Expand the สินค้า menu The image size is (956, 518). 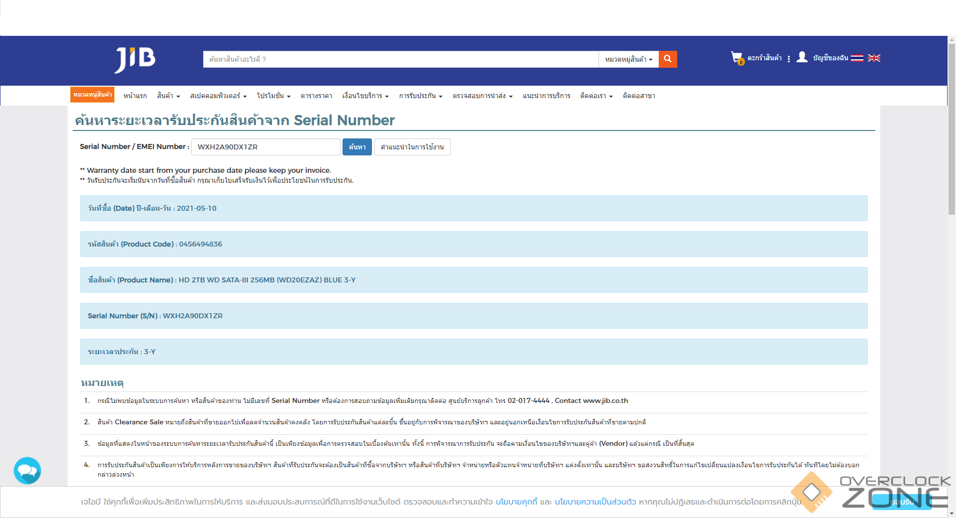tap(168, 96)
